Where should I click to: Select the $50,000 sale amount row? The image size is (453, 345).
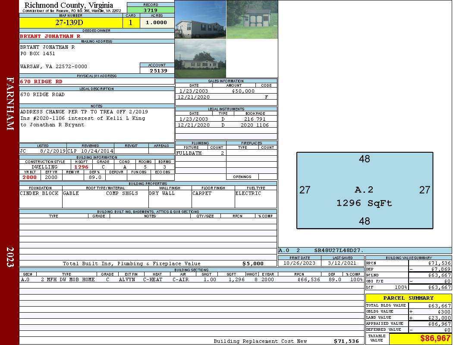[x=226, y=91]
